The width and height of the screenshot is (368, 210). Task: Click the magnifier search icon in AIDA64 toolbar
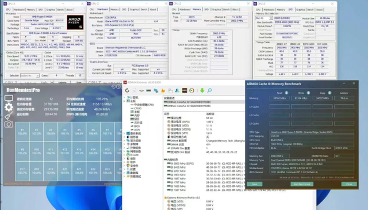tap(209, 90)
